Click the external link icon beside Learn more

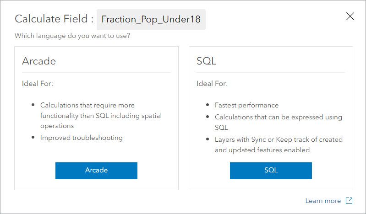(349, 201)
